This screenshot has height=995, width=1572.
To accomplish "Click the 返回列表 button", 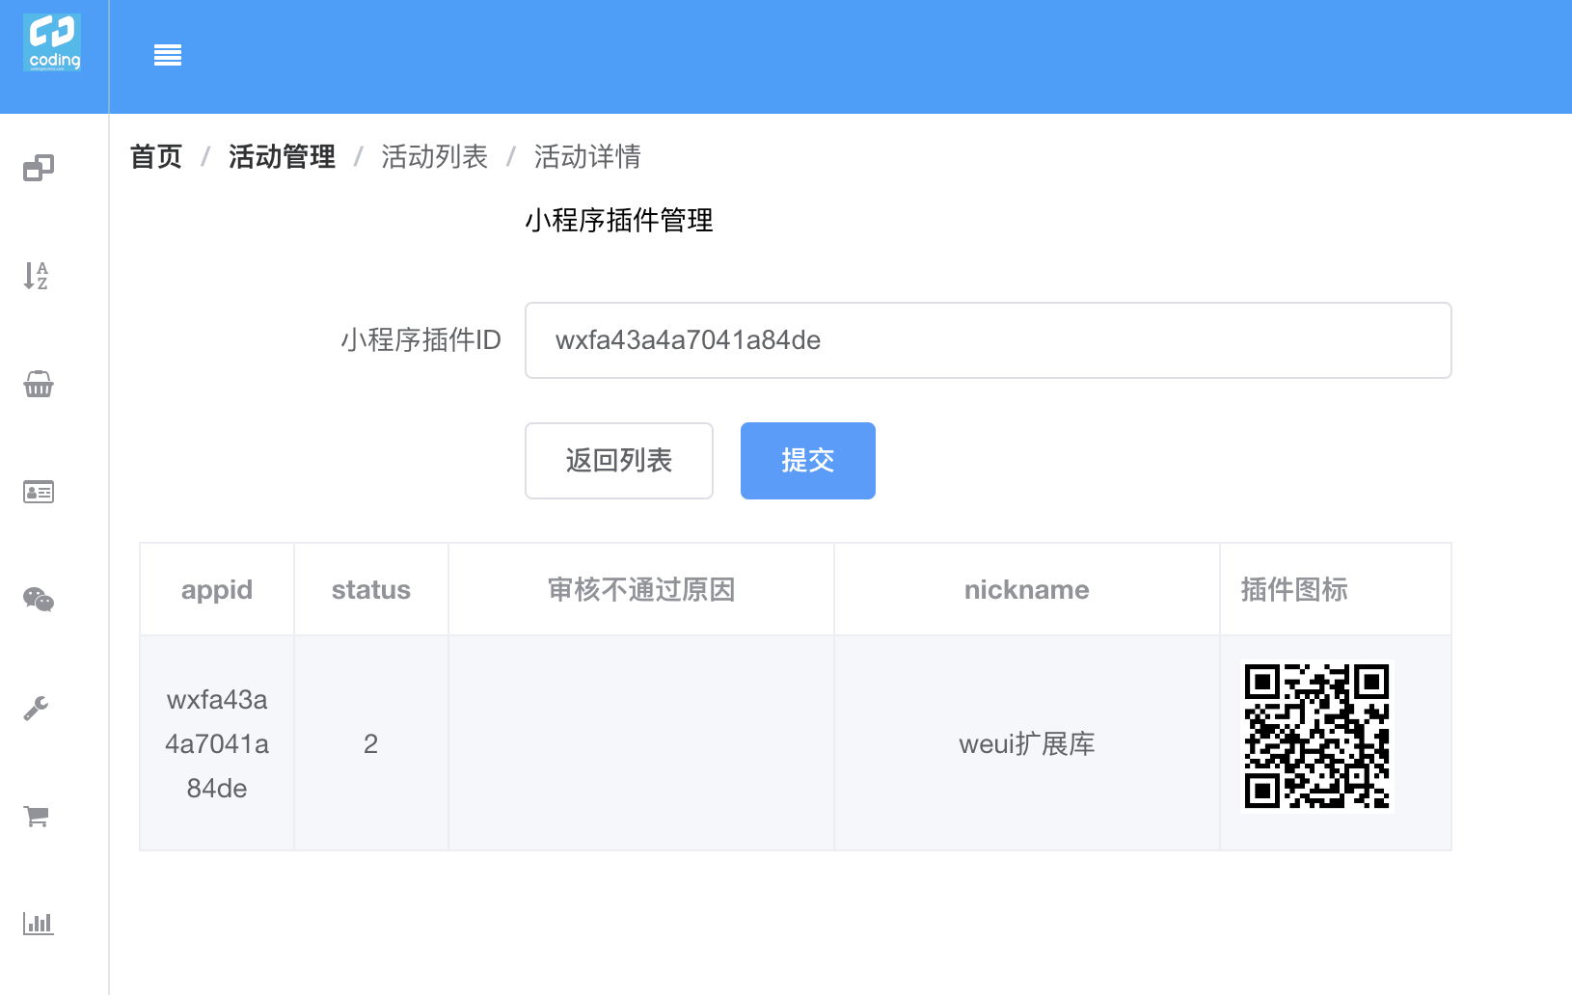I will click(619, 461).
